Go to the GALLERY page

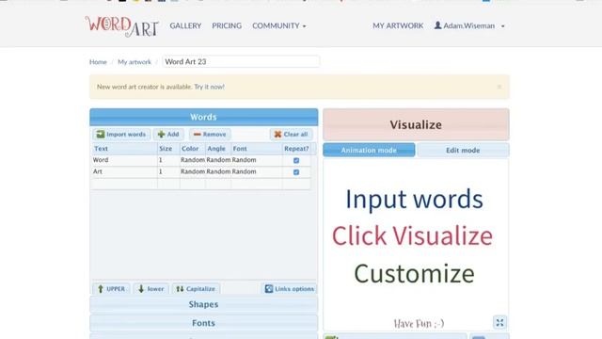[185, 25]
